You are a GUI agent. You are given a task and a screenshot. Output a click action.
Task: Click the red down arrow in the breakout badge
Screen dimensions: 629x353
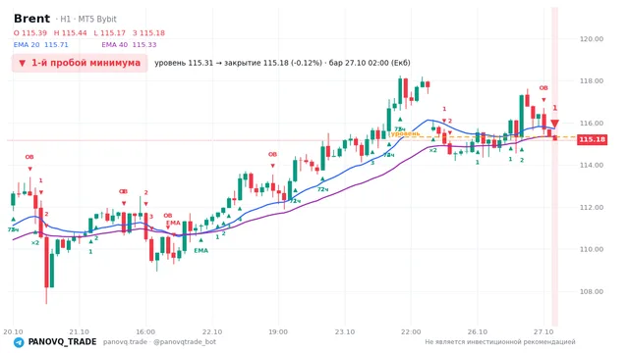point(22,63)
